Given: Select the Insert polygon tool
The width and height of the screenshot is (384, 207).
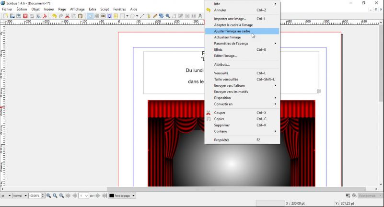Looking at the screenshot, I should click(x=132, y=16).
